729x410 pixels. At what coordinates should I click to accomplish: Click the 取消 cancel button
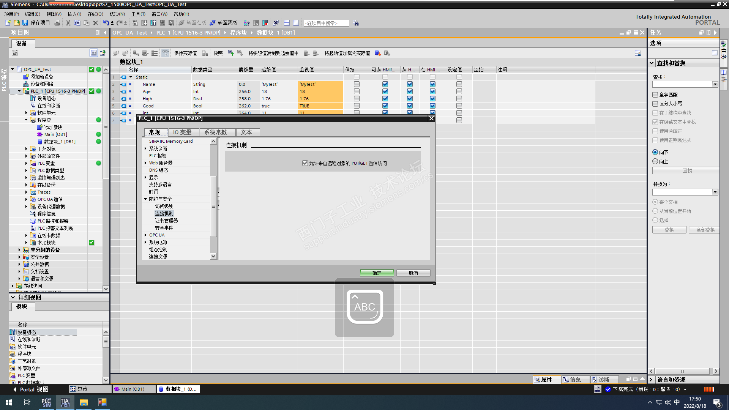tap(413, 273)
